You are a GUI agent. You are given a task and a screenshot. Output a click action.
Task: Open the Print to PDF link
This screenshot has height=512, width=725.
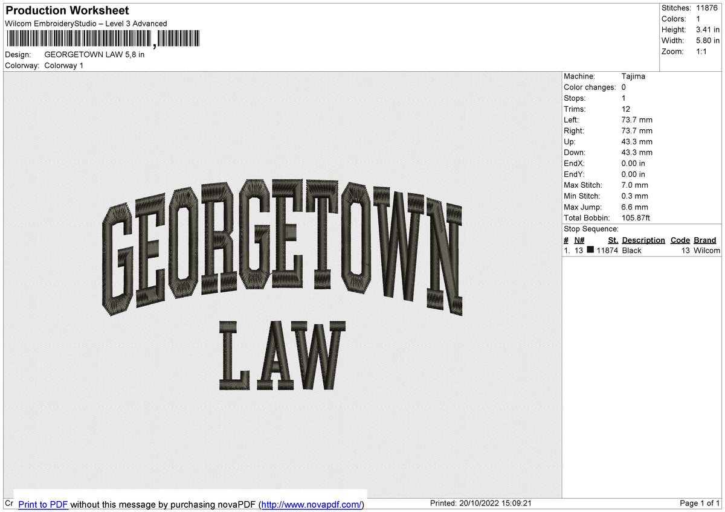(x=43, y=504)
